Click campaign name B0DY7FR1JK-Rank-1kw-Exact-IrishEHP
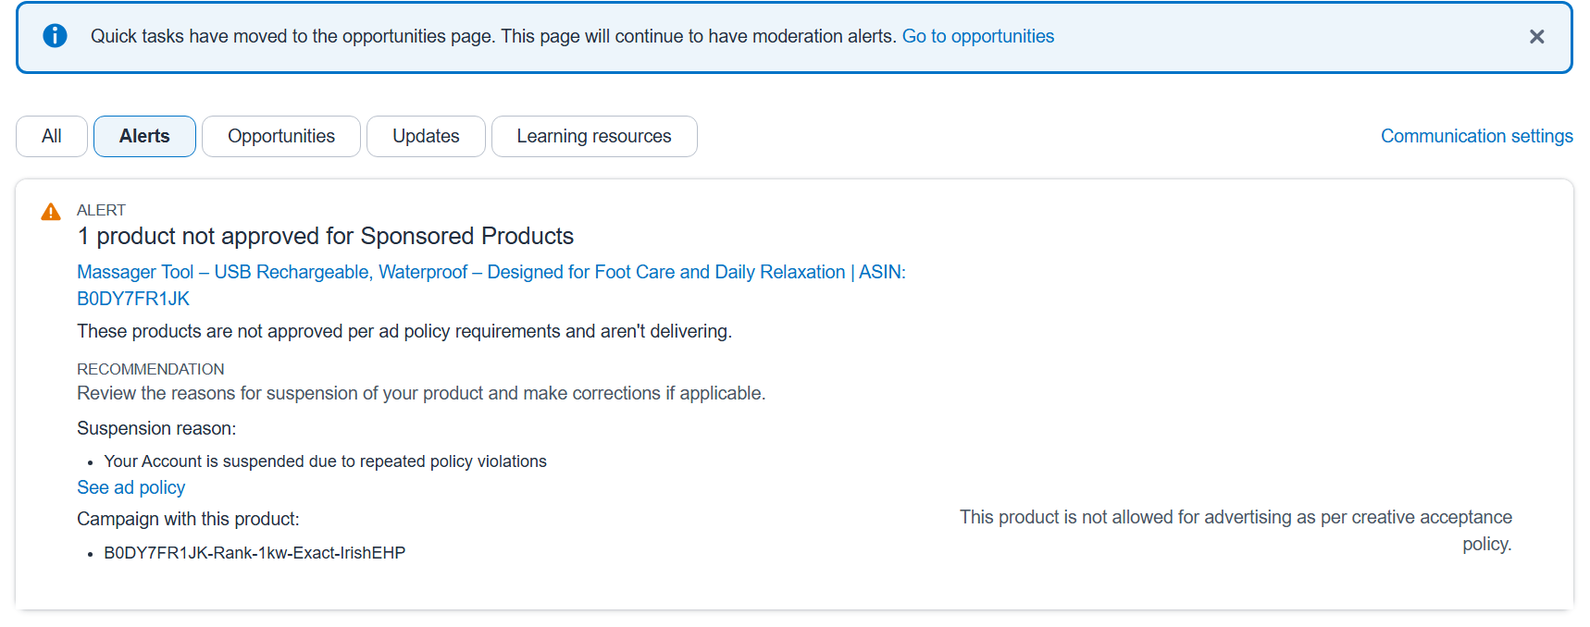 click(x=255, y=553)
